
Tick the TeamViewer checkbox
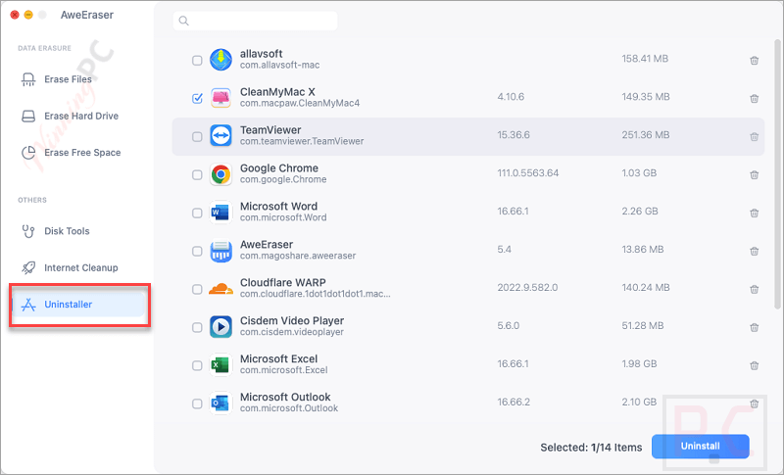[197, 136]
